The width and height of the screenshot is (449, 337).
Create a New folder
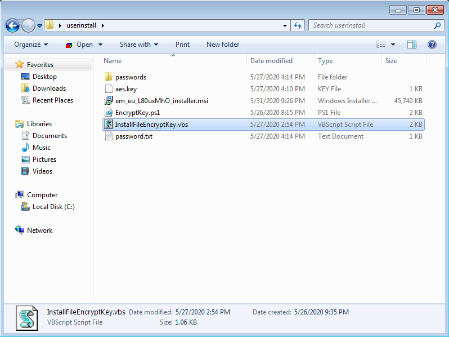[x=223, y=45]
